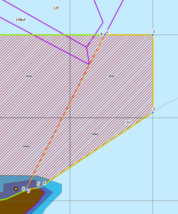Click the number 20 edge label
The image size is (178, 214).
point(128,123)
